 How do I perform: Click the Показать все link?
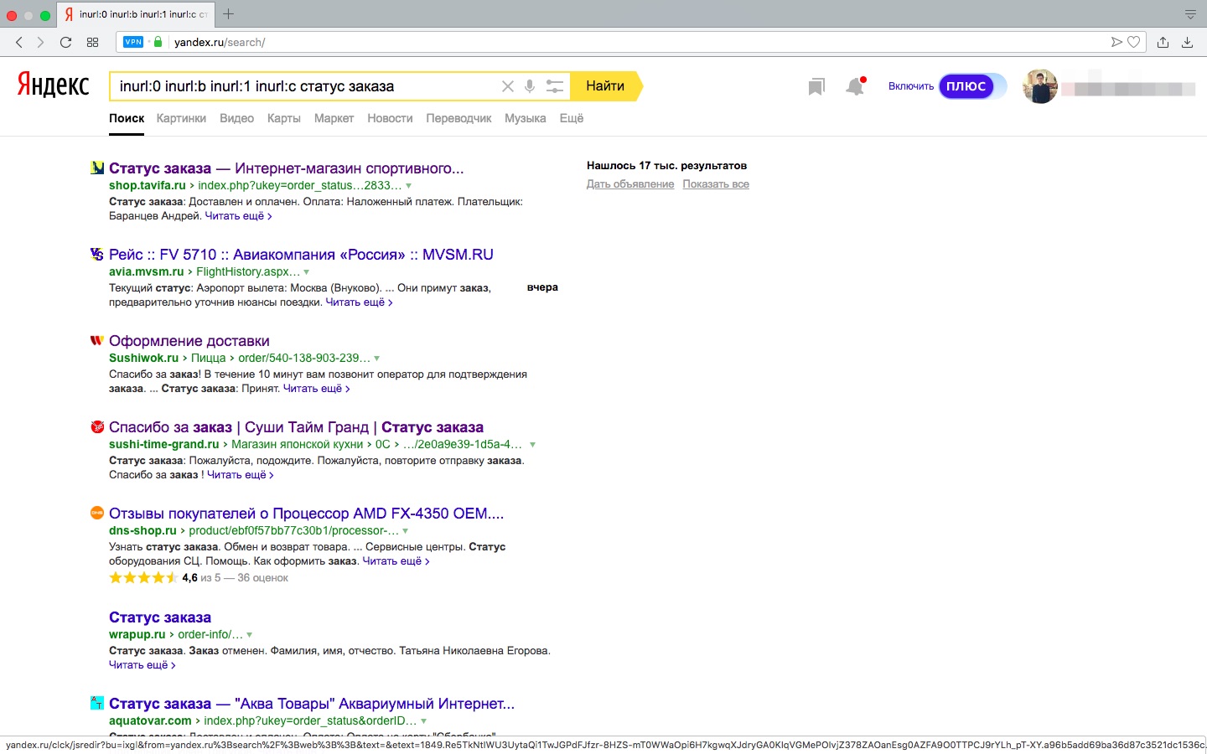point(716,184)
